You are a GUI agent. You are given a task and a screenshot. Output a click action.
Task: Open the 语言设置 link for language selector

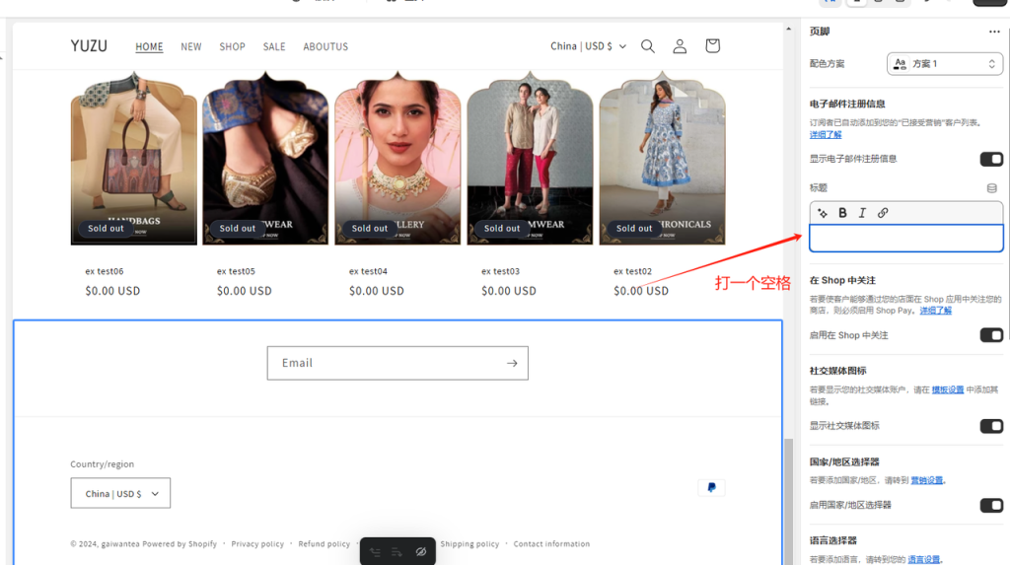click(923, 559)
